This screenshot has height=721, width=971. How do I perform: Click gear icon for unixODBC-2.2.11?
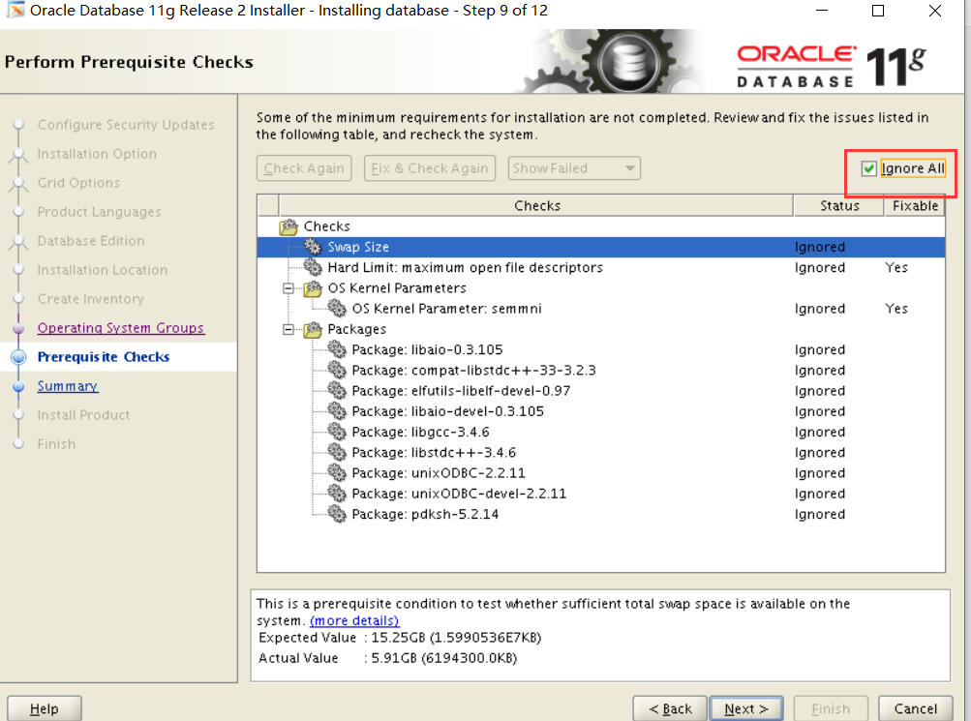(337, 473)
